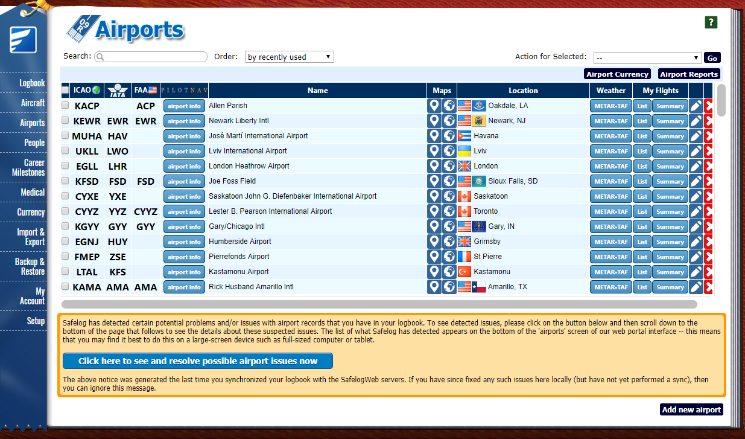Click the Add new airport button
Image resolution: width=745 pixels, height=439 pixels.
coord(691,409)
